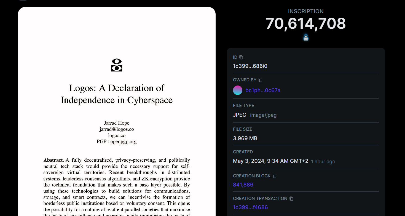
Task: Copy the creation transaction hash
Action: point(291,199)
